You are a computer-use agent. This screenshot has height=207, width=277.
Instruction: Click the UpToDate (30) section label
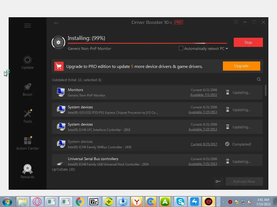(x=63, y=169)
